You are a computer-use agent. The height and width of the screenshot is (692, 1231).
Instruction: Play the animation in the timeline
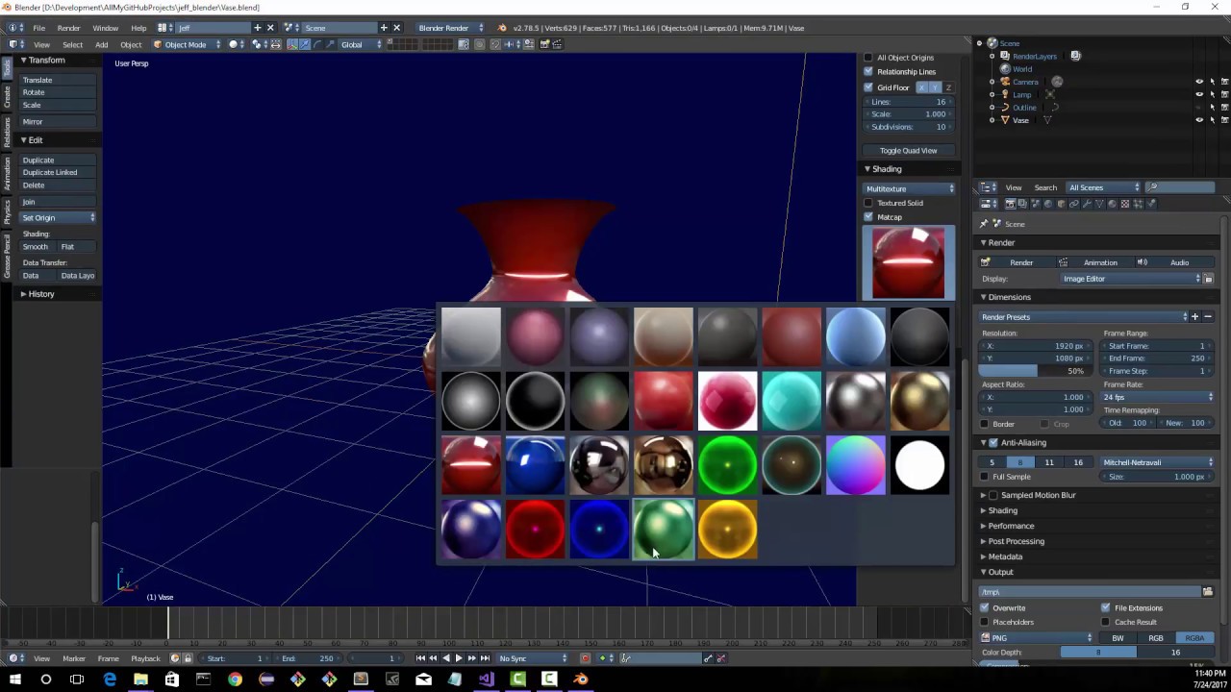pyautogui.click(x=458, y=658)
